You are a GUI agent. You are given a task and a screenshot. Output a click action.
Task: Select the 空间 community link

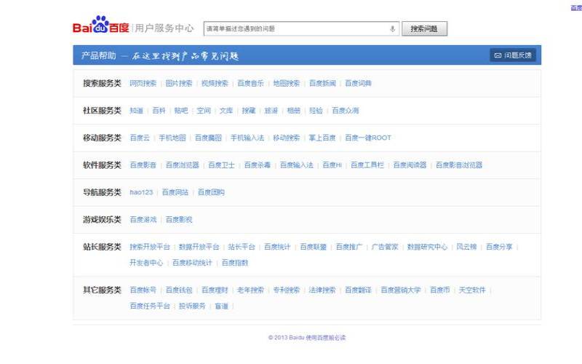(x=204, y=111)
